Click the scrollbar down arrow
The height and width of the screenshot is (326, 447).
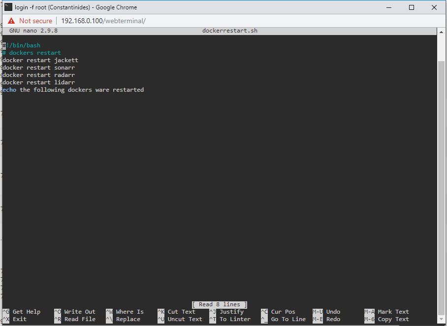(x=441, y=320)
